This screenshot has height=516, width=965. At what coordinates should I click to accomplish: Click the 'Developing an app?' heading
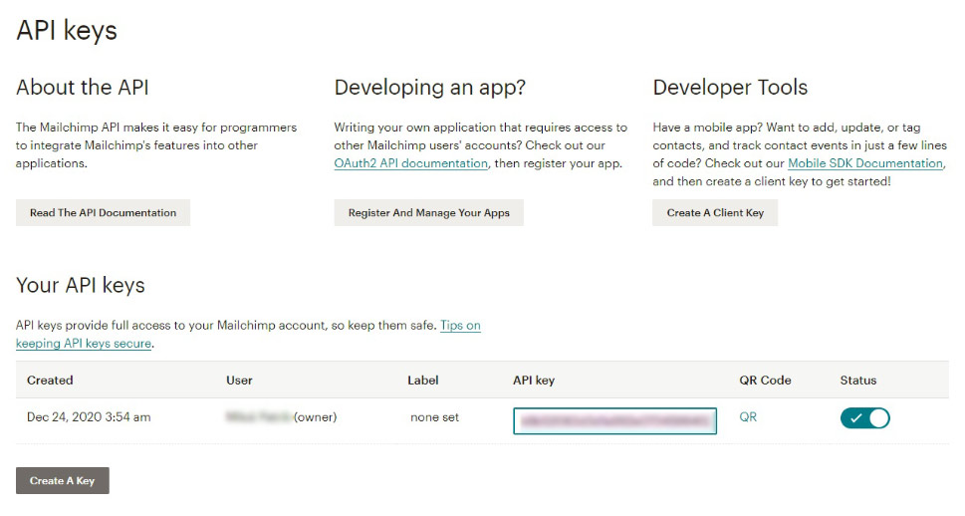pyautogui.click(x=429, y=88)
